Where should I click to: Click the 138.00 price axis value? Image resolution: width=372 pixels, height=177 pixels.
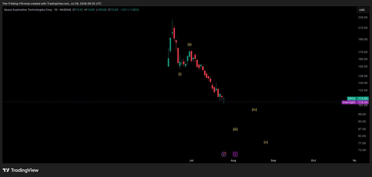point(362,76)
